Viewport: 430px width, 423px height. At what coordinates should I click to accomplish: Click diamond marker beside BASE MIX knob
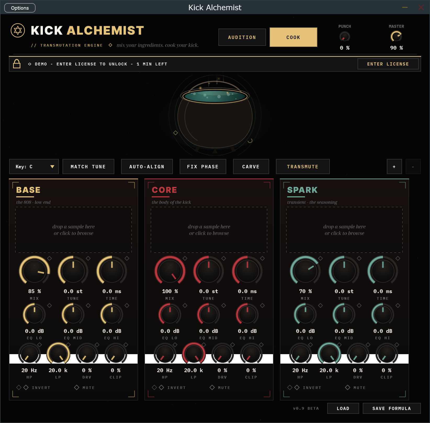pos(49,258)
